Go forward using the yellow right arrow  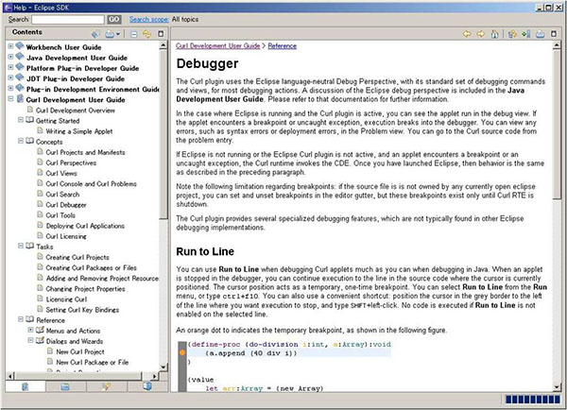click(x=481, y=34)
